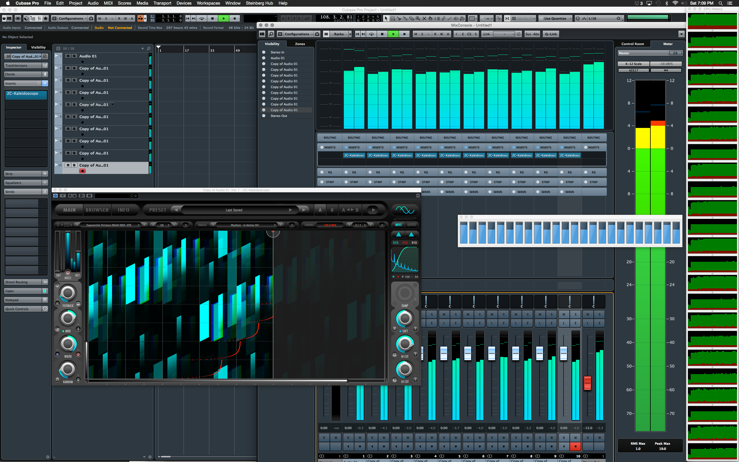The height and width of the screenshot is (462, 739).
Task: Open the MixConsole functions menu arrow
Action: pos(681,34)
